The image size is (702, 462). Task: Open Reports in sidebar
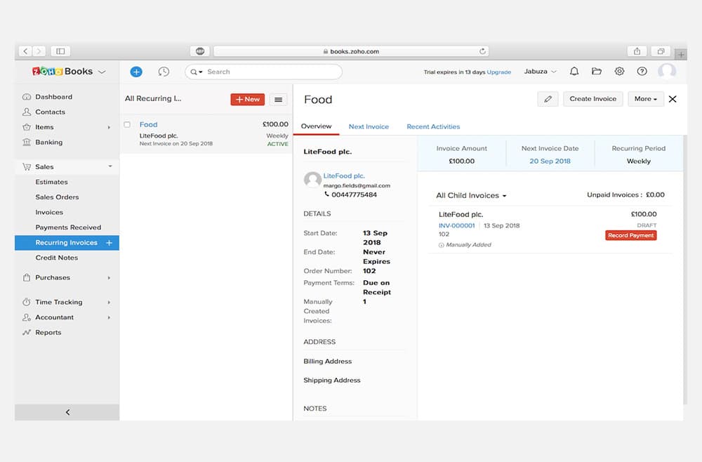tap(48, 333)
